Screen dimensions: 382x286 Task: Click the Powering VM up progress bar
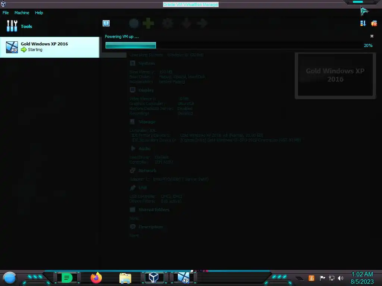click(x=234, y=45)
